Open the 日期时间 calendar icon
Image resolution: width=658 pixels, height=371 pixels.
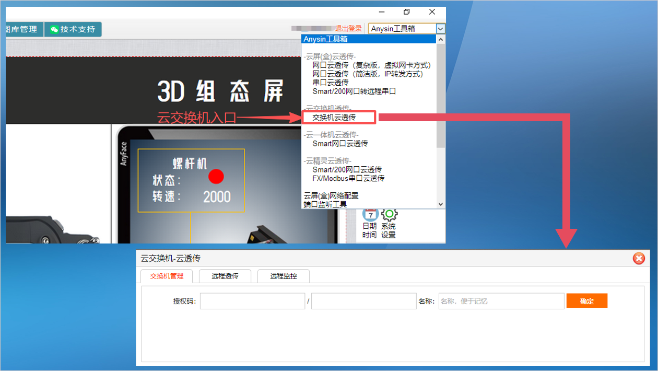pyautogui.click(x=370, y=214)
